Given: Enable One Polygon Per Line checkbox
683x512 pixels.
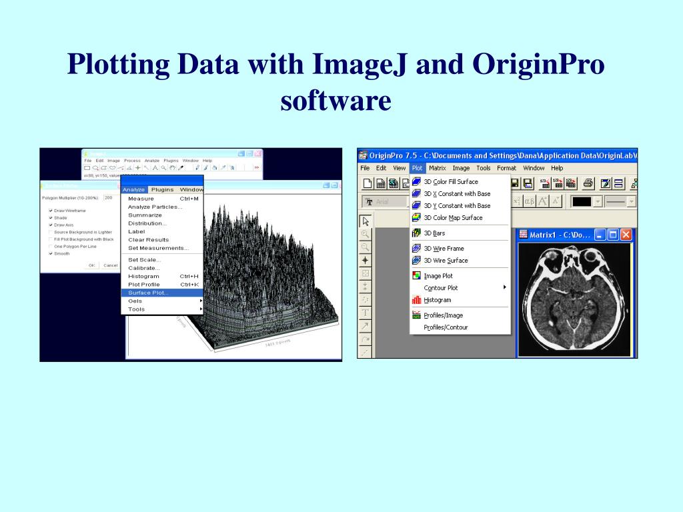Looking at the screenshot, I should click(x=51, y=247).
